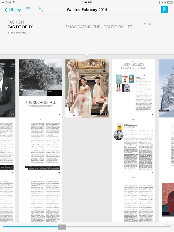Expand down chevron under The Rise and Fall
The image size is (174, 232).
[59, 114]
